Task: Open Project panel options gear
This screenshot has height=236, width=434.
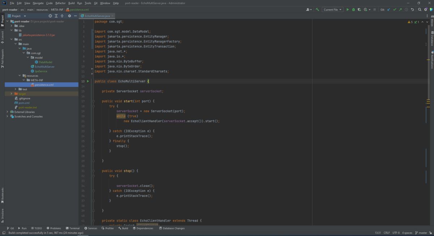Action: click(69, 16)
